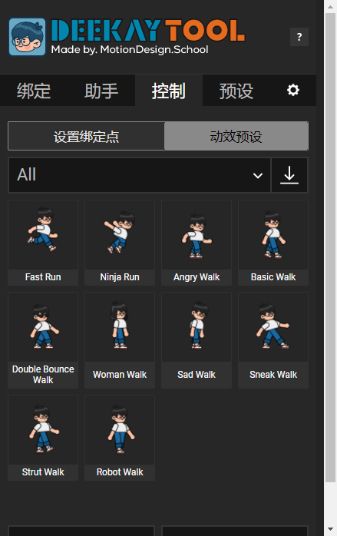Apply the Fast Run animation preset
The image size is (337, 536).
point(43,243)
